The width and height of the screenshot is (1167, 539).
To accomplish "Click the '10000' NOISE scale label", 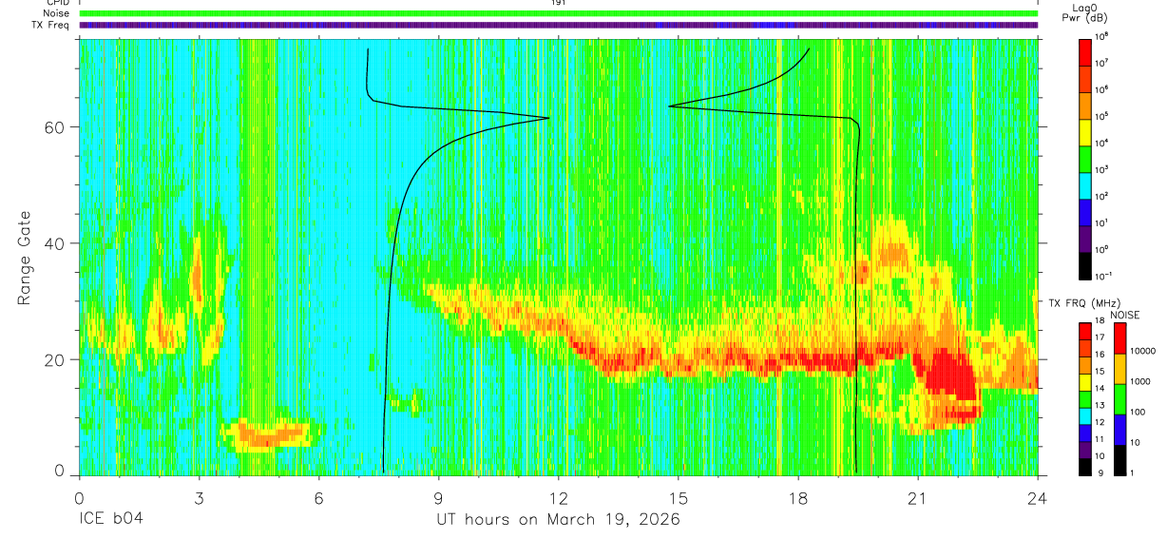I will point(1143,351).
